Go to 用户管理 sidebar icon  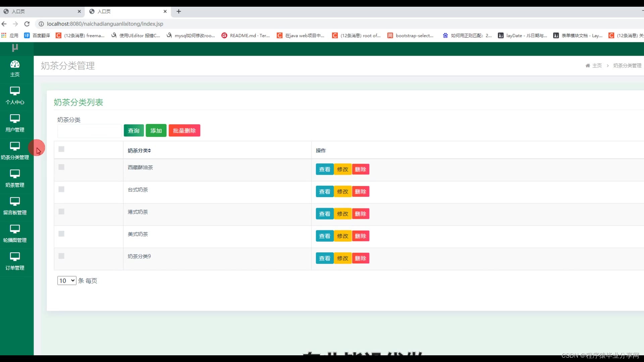pyautogui.click(x=15, y=119)
